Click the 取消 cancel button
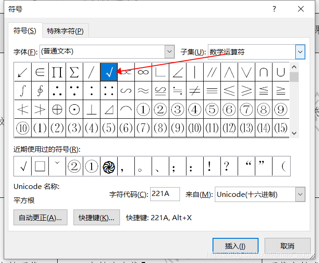319x263 pixels. click(x=287, y=246)
